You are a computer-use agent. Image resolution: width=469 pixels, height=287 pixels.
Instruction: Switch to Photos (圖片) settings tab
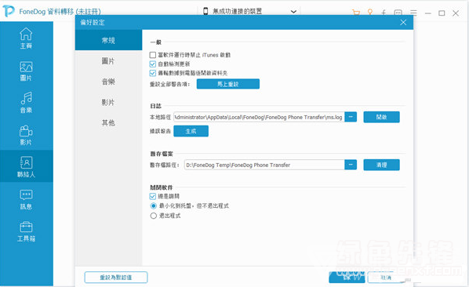pyautogui.click(x=108, y=61)
